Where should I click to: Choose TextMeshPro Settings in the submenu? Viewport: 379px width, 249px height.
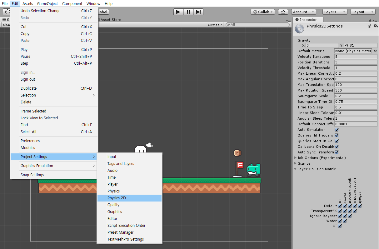point(129,239)
